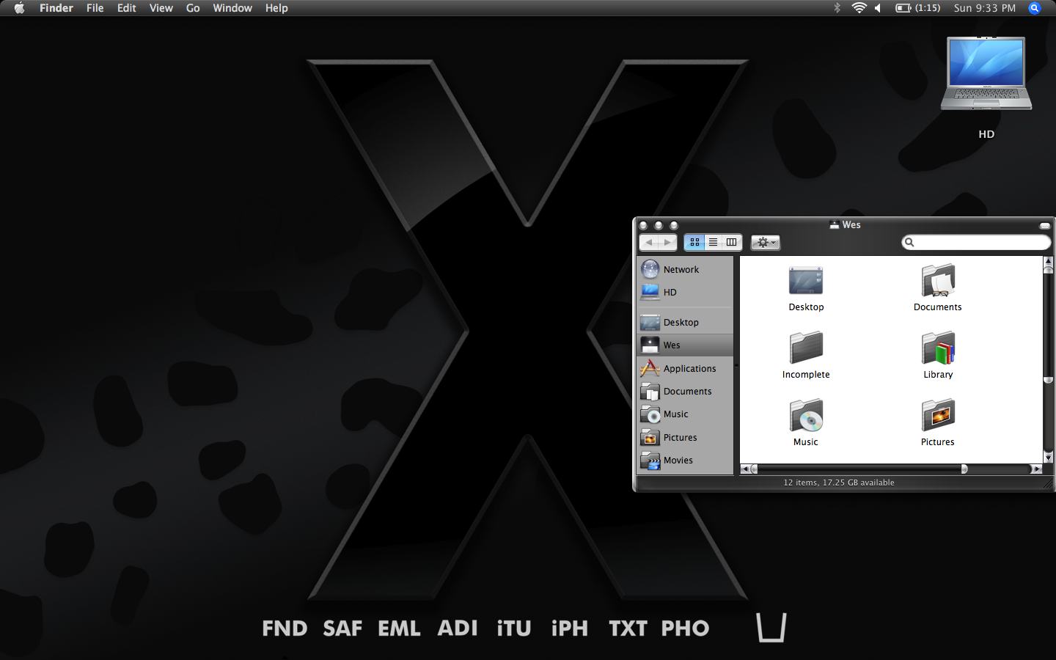Open the Finder menu
Viewport: 1056px width, 660px height.
(56, 8)
